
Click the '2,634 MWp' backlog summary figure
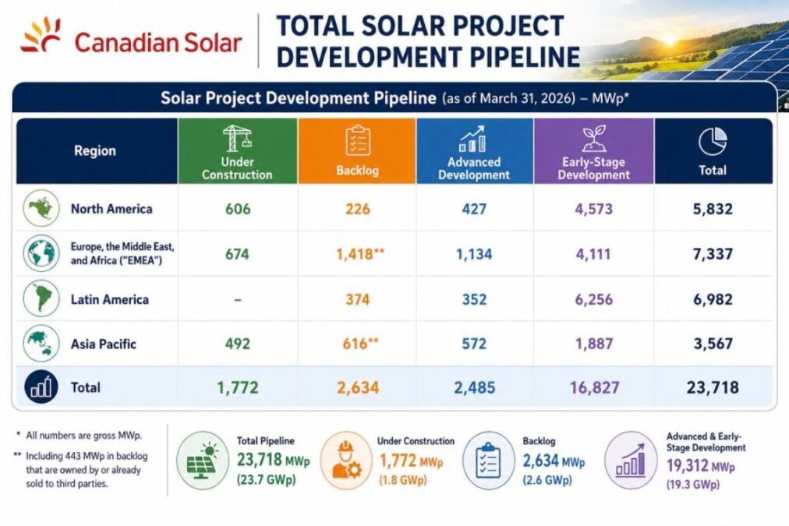[554, 461]
